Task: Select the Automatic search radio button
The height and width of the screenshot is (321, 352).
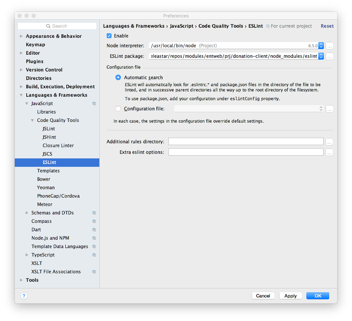Action: click(x=118, y=77)
